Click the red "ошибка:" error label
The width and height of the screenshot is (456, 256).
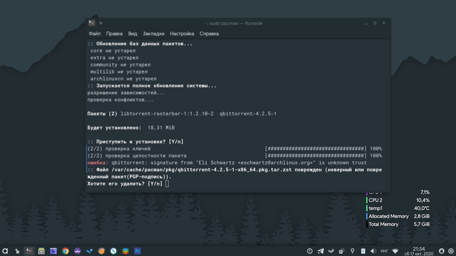(x=98, y=163)
